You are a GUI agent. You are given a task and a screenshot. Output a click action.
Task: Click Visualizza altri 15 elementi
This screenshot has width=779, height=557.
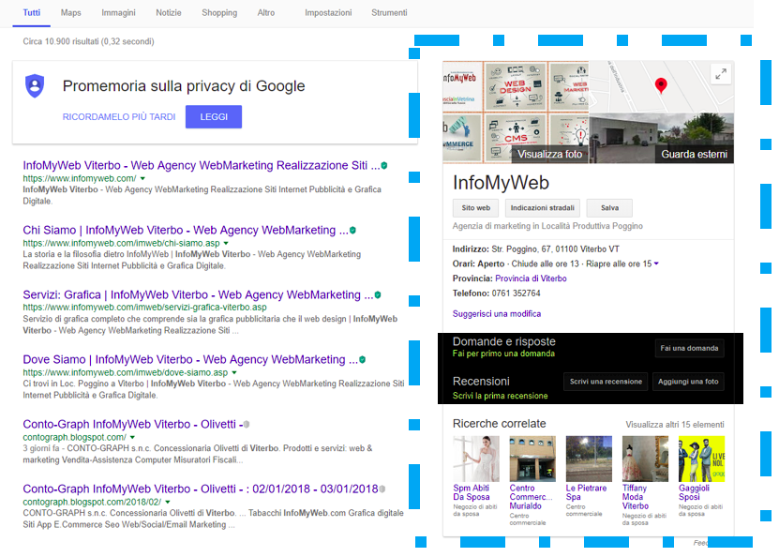click(x=675, y=425)
